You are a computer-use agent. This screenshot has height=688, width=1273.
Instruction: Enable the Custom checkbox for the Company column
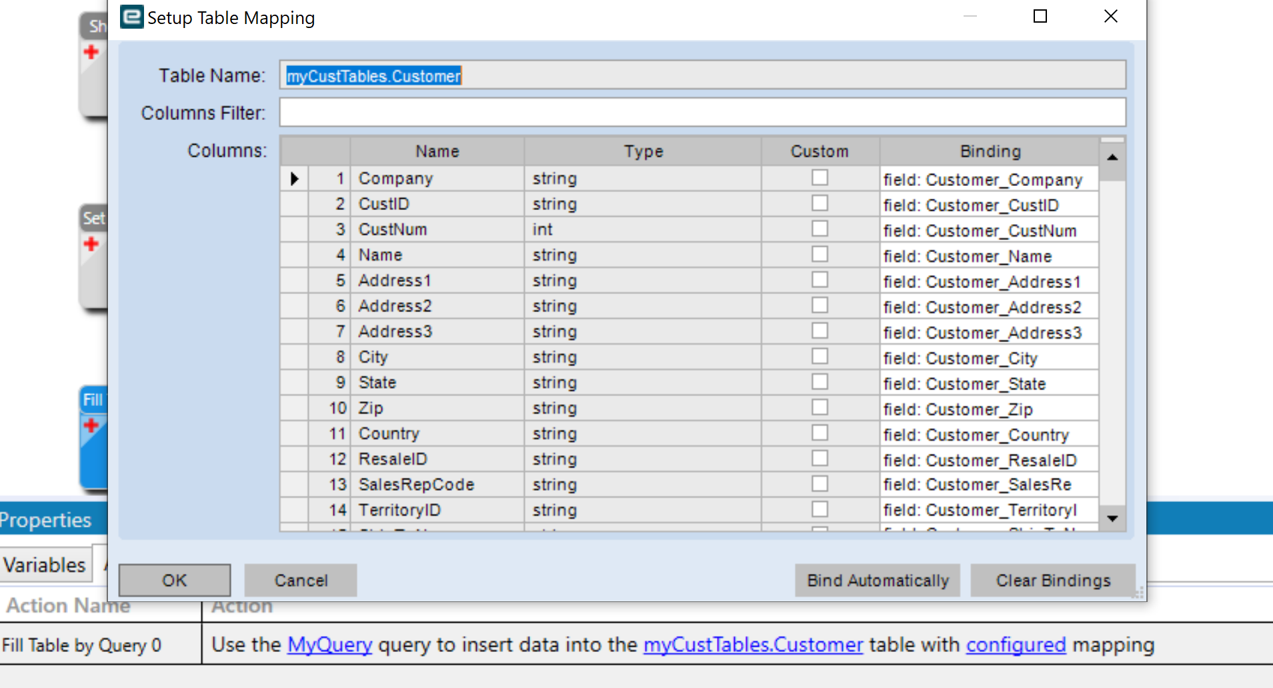pos(820,177)
